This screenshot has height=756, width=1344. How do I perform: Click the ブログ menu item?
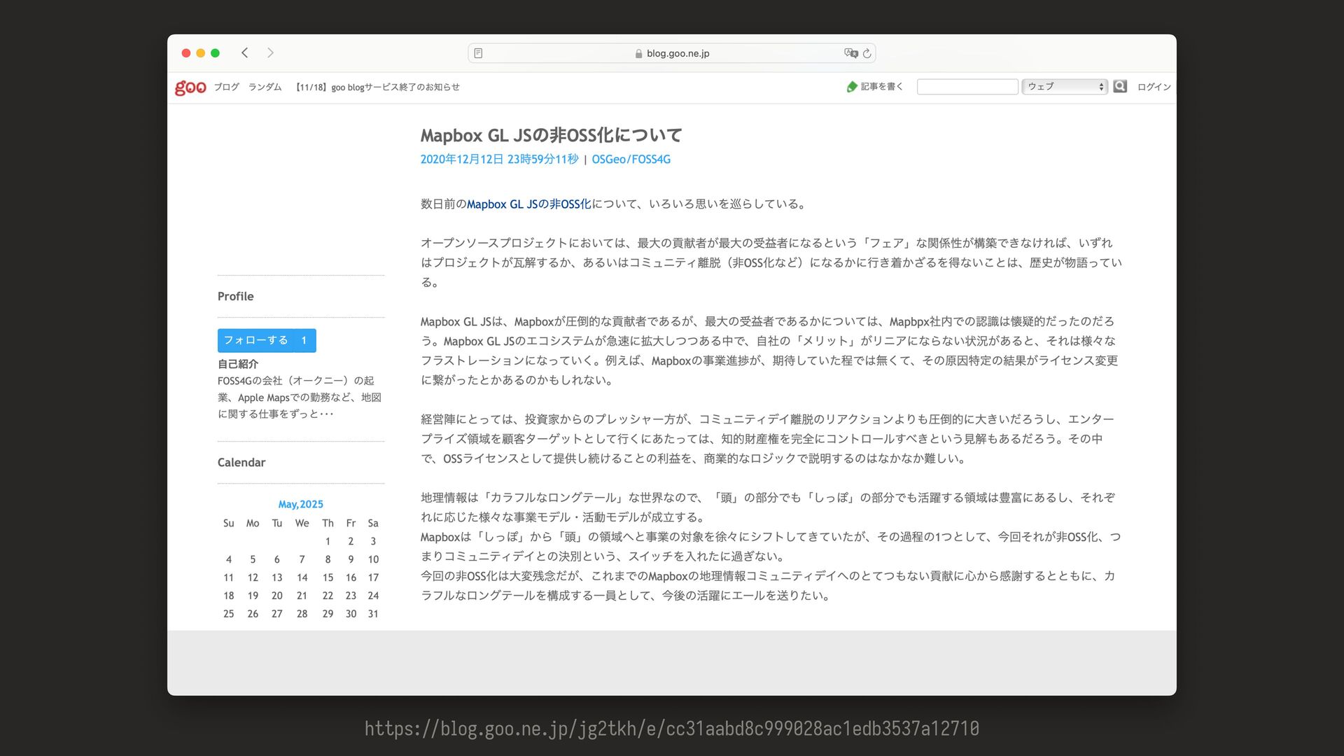point(226,87)
